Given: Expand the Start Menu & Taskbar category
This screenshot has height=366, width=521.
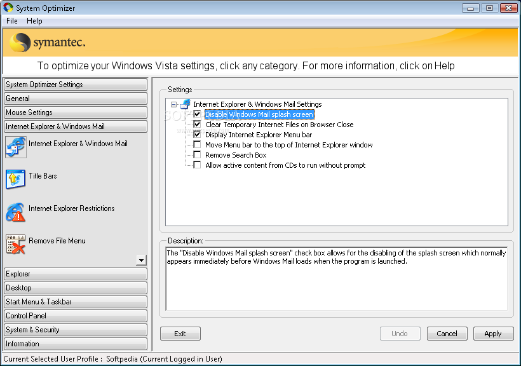Looking at the screenshot, I should click(x=76, y=302).
